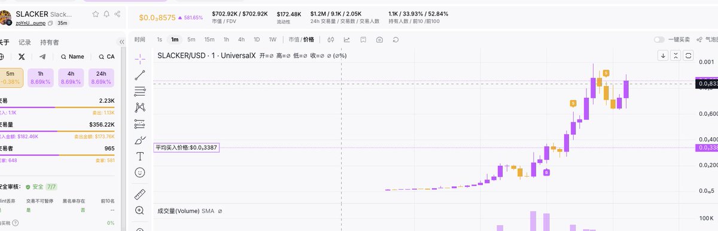The image size is (718, 231).
Task: Expand the chart down-arrow control
Action: pyautogui.click(x=663, y=56)
